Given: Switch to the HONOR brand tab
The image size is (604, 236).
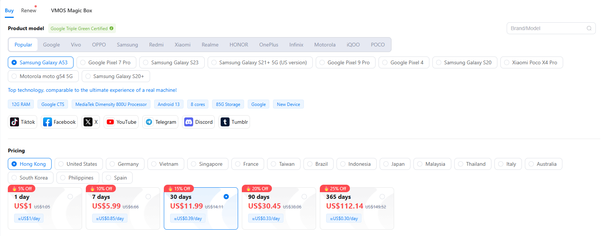Looking at the screenshot, I should tap(239, 45).
